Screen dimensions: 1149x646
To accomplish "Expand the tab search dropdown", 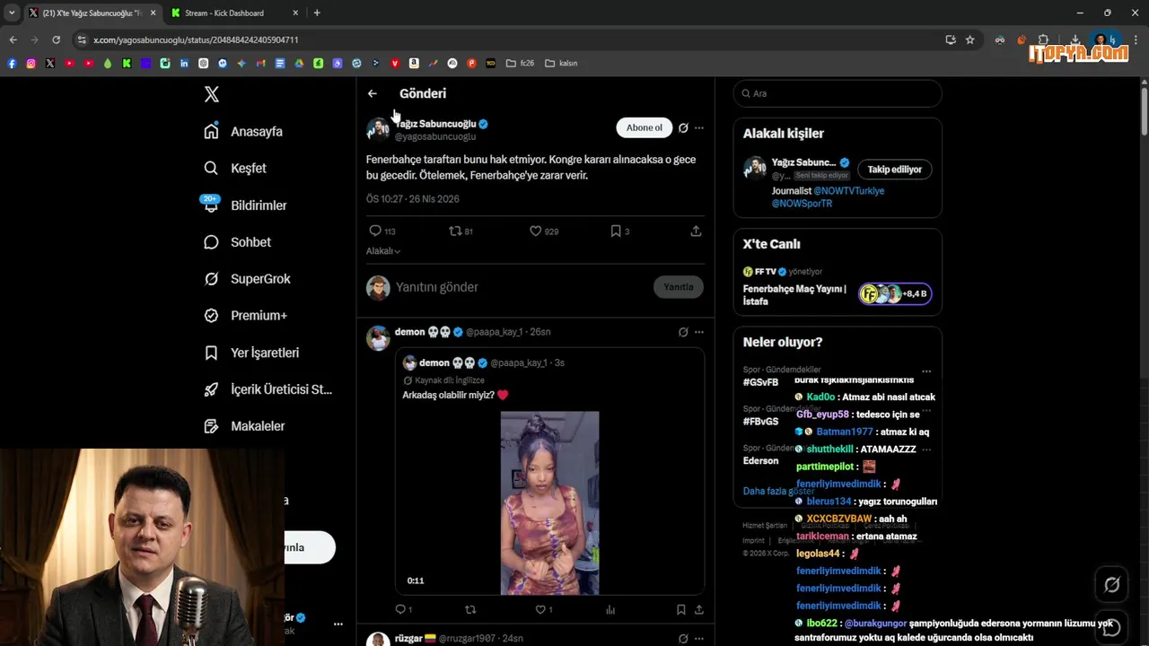I will click(x=12, y=13).
